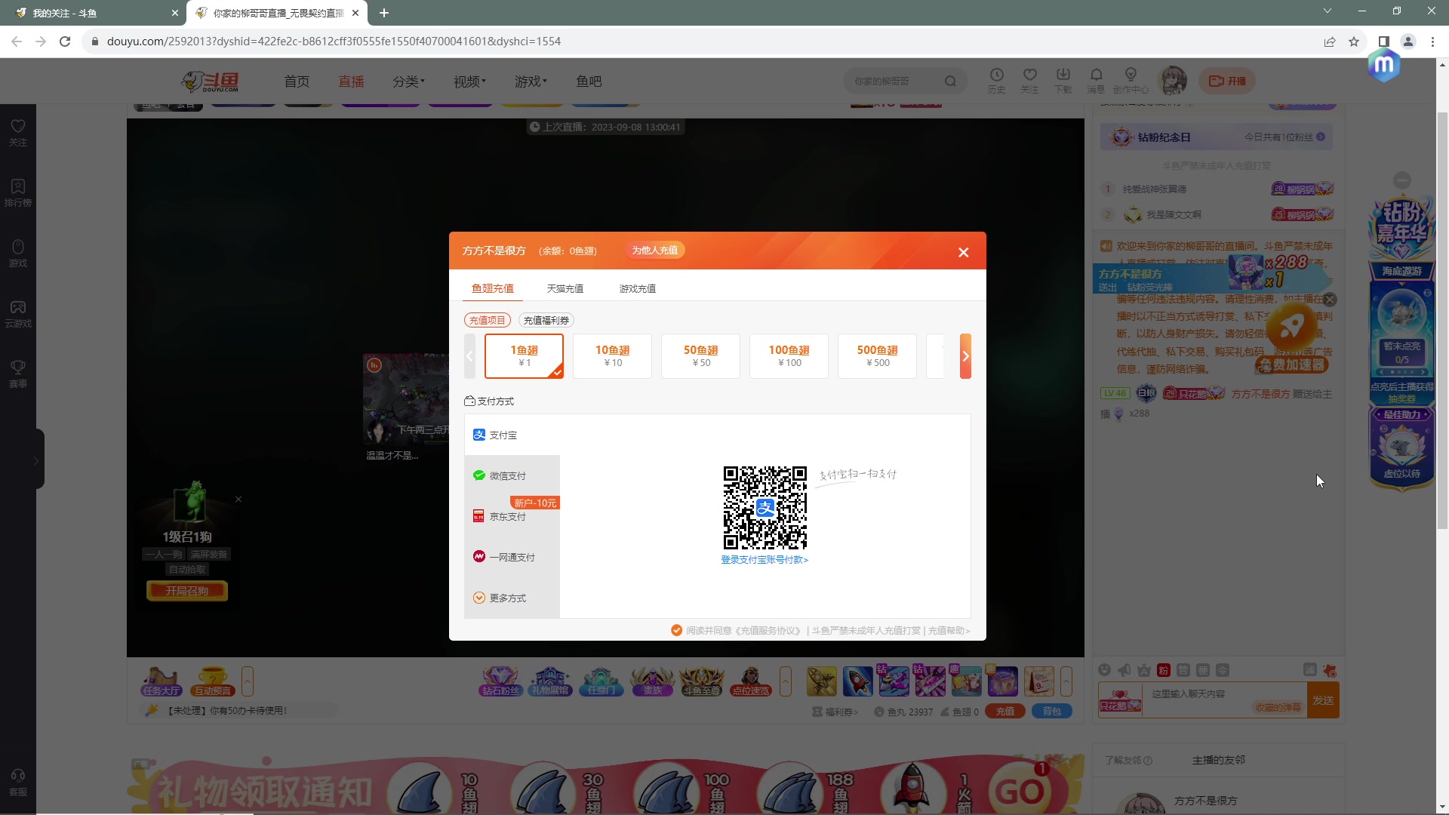The height and width of the screenshot is (815, 1449).
Task: Click the 充值 button below gifts
Action: 1004,711
